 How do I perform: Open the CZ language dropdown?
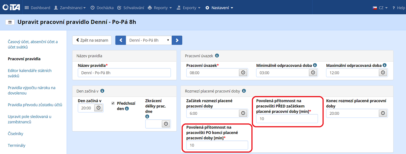(x=380, y=8)
